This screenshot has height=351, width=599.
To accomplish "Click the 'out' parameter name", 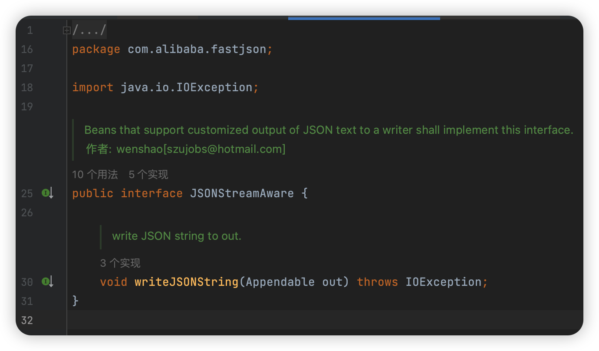I will pos(332,282).
